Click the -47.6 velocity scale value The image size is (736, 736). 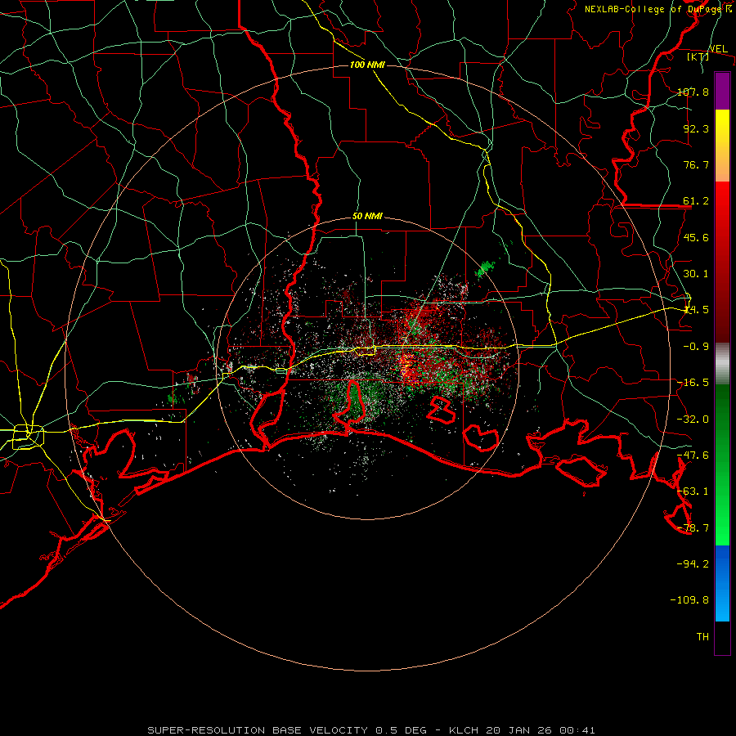[x=693, y=456]
